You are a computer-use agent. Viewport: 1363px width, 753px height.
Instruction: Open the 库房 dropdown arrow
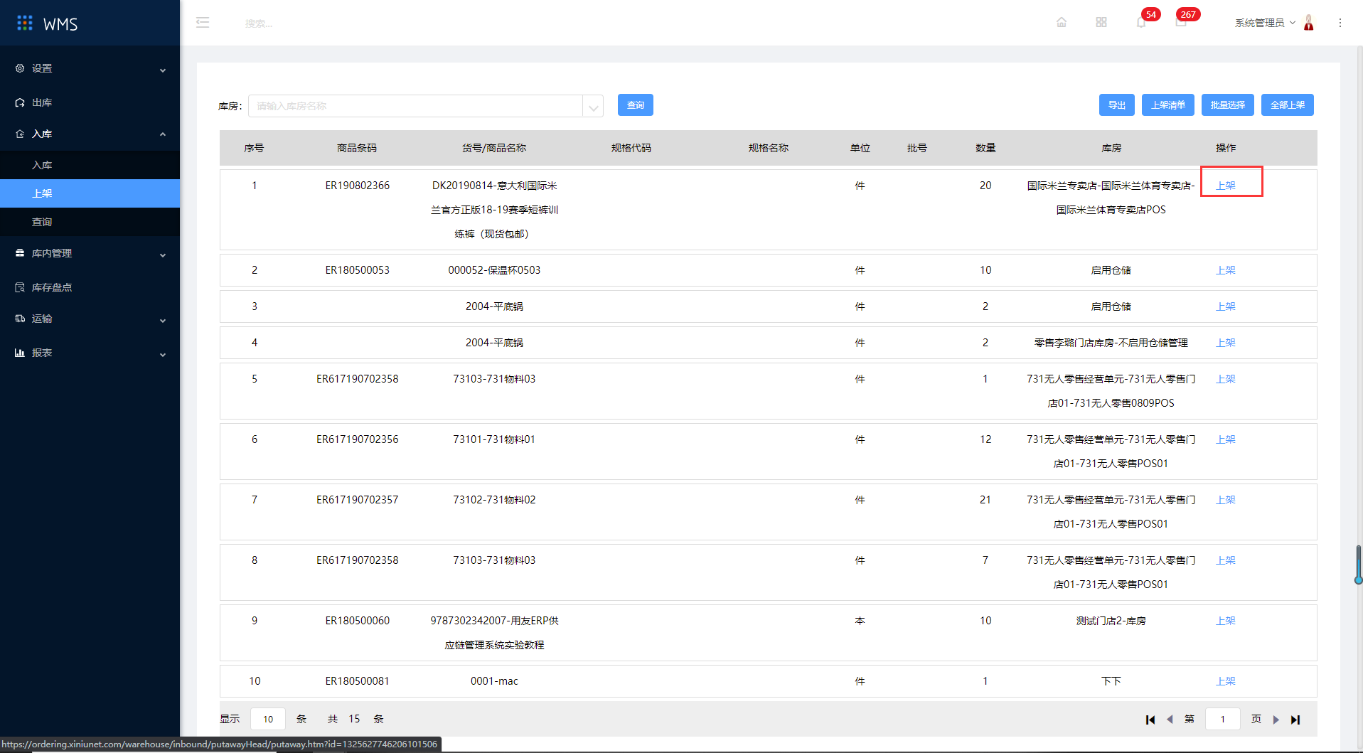click(593, 107)
